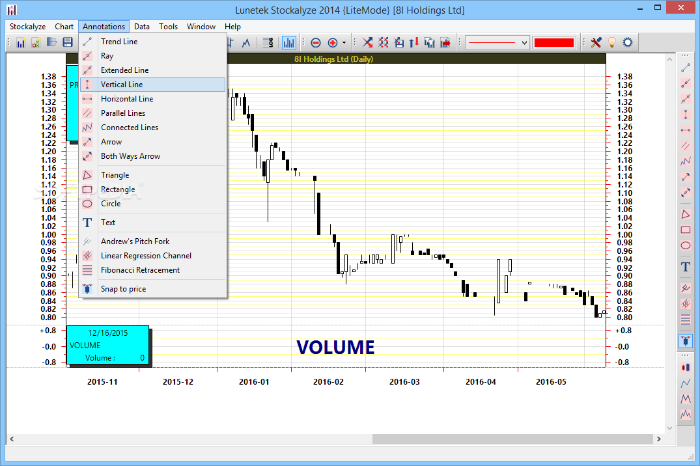Select Circle from the menu
This screenshot has width=700, height=466.
(152, 204)
